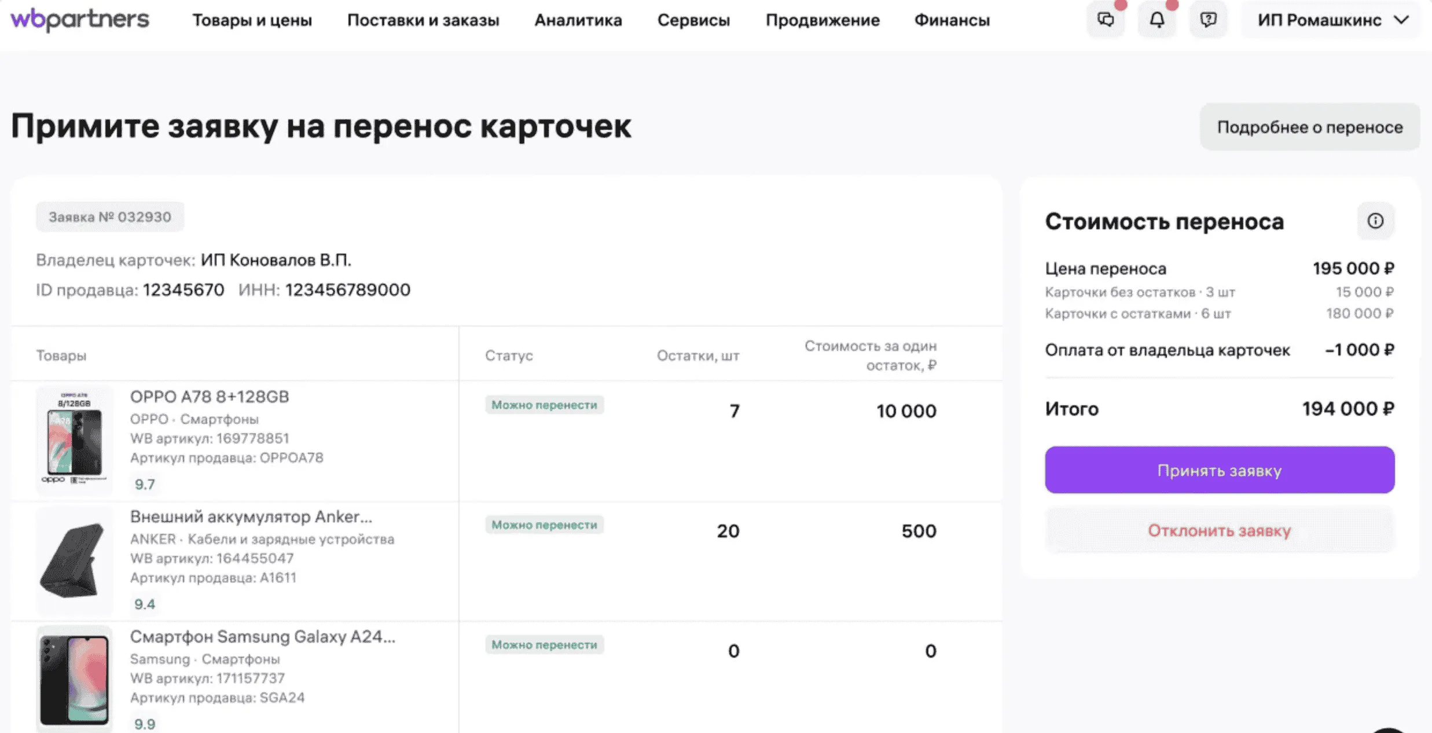Click the 9.7 rating badge under OPPO A78
Image resolution: width=1432 pixels, height=733 pixels.
point(145,484)
